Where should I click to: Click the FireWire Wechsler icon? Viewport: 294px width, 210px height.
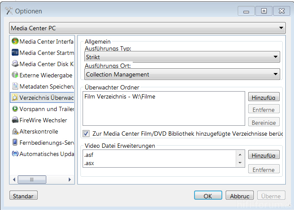click(x=15, y=120)
